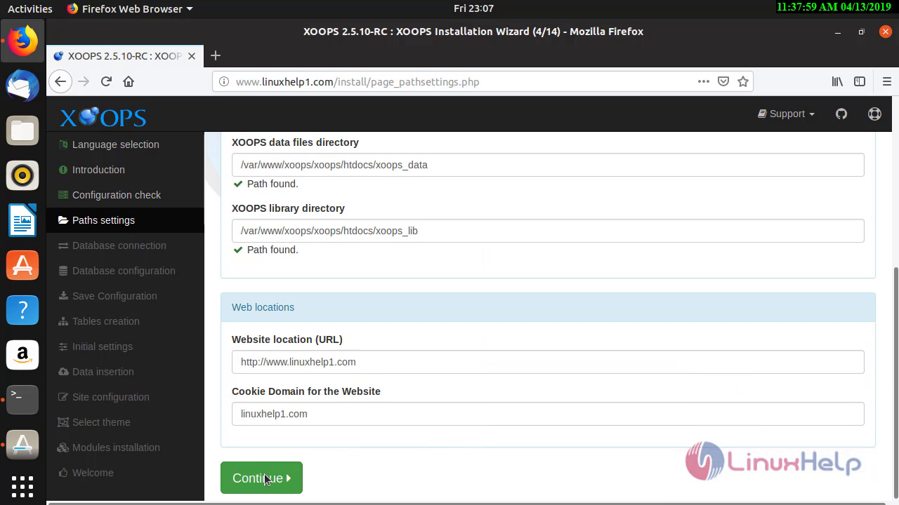Edit the Website location URL field
This screenshot has height=505, width=899.
click(548, 362)
